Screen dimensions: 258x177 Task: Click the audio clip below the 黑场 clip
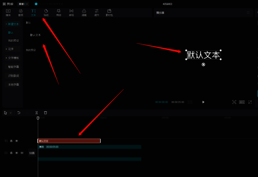pyautogui.click(x=89, y=159)
